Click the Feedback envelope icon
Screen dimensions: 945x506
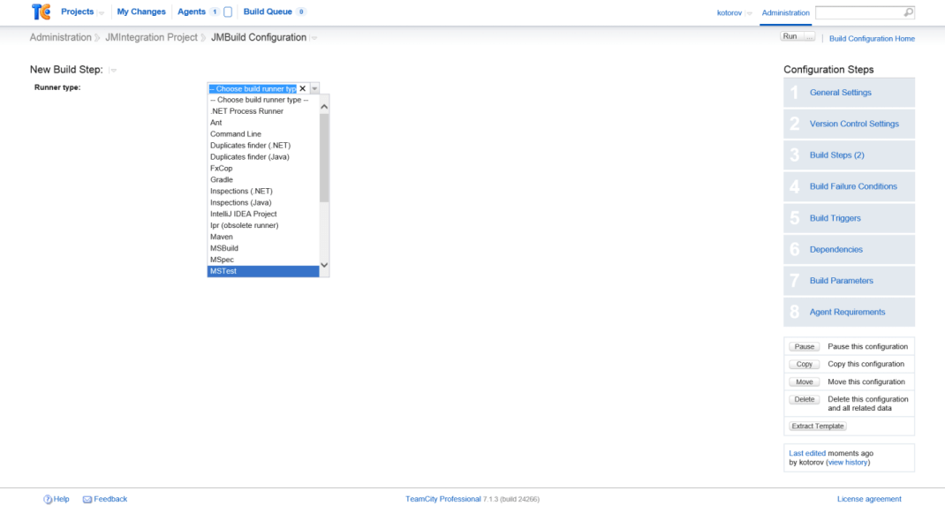[x=87, y=499]
